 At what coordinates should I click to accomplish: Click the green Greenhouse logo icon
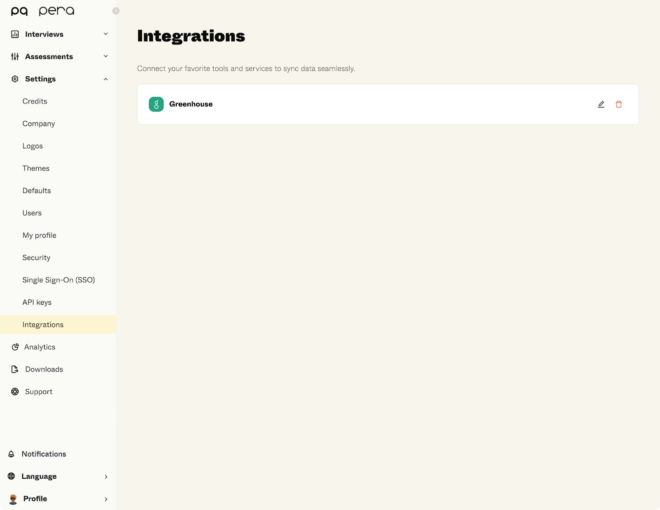pyautogui.click(x=156, y=104)
